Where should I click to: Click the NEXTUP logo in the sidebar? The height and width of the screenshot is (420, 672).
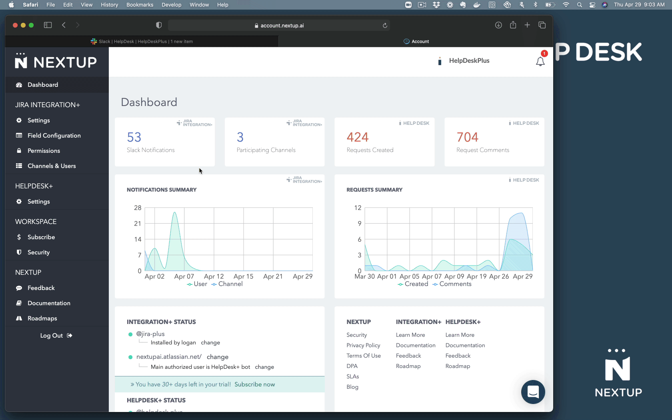(x=56, y=62)
